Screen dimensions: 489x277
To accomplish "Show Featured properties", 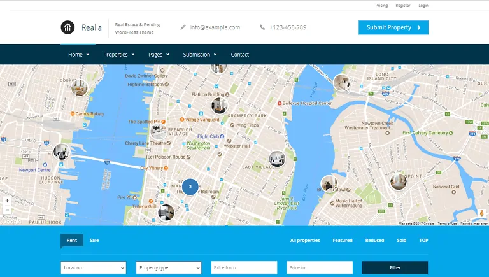I will click(x=343, y=240).
